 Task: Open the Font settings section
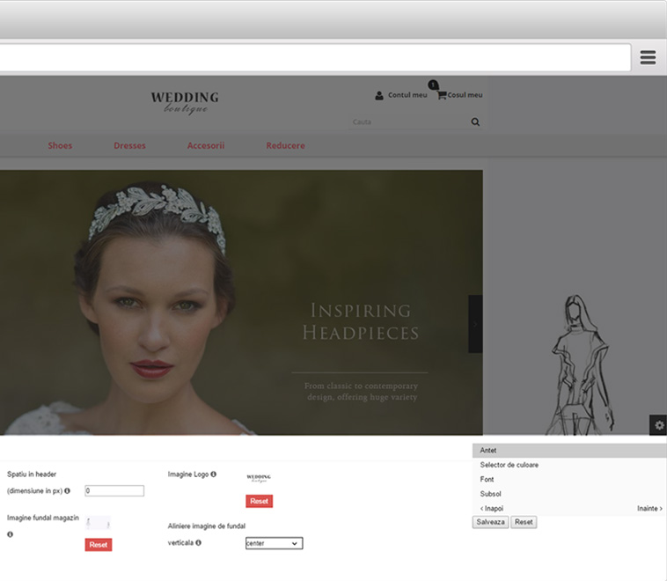(487, 480)
